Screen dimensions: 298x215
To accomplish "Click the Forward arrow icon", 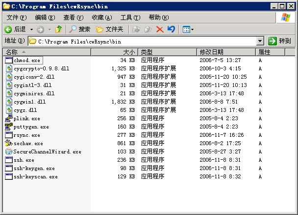I will tap(41, 29).
